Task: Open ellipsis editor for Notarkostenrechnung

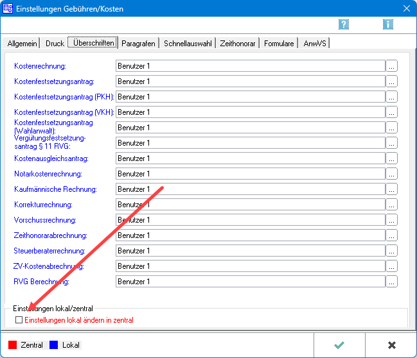Action: coord(391,174)
